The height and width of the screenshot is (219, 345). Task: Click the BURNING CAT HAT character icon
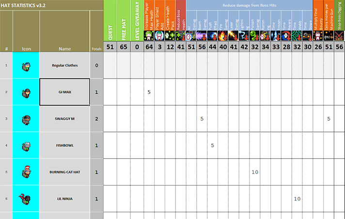(26, 172)
